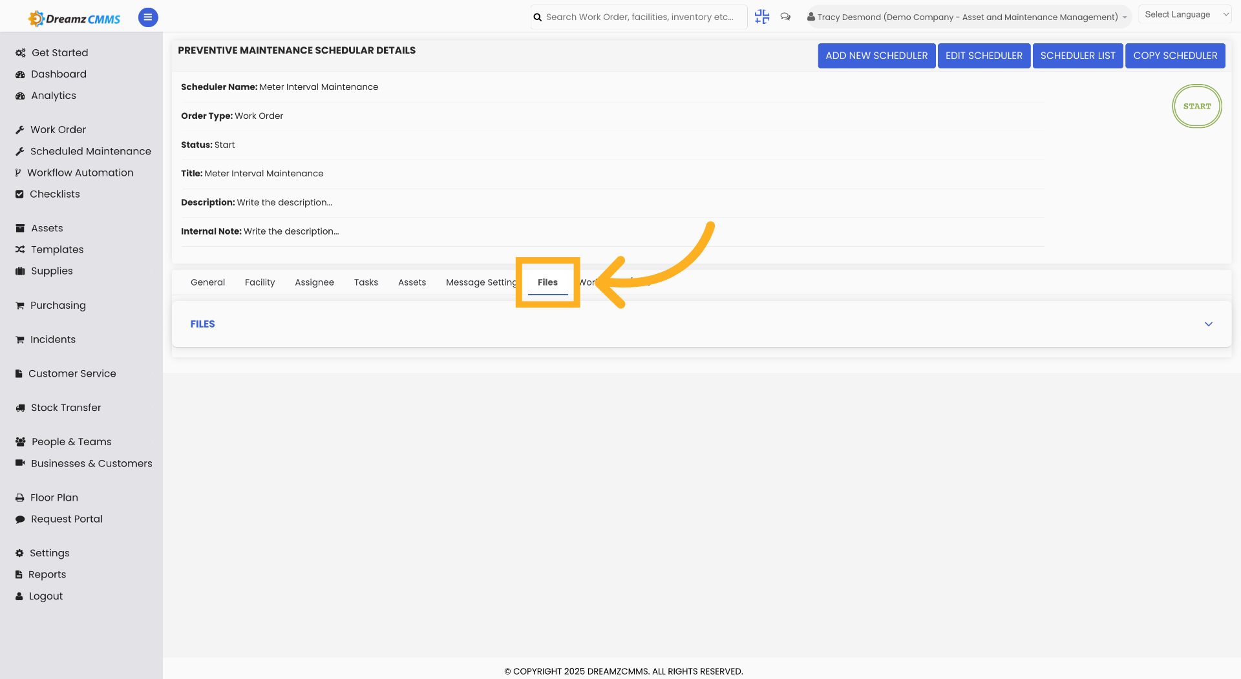Select the Assets tab
1241x679 pixels.
click(x=412, y=282)
